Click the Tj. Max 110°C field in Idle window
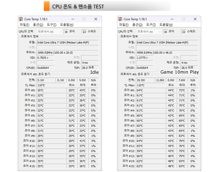 click(51, 85)
